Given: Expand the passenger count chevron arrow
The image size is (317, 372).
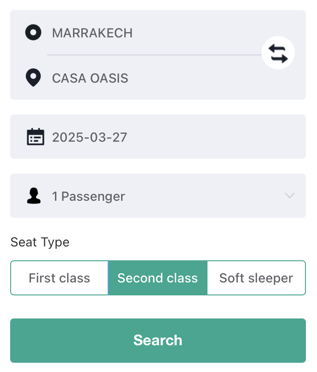Looking at the screenshot, I should [x=290, y=196].
